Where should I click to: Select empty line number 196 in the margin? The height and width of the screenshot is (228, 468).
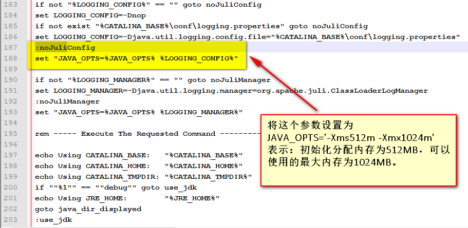pos(11,144)
